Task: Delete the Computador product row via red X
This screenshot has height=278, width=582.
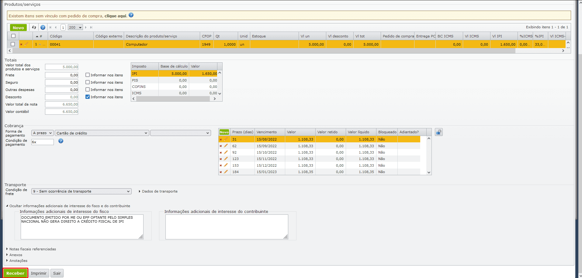Action: coord(21,44)
